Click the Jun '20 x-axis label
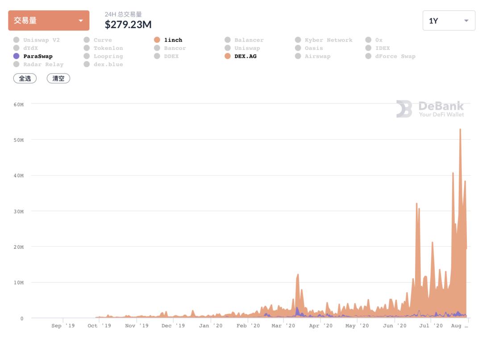Screen dimensions: 482x337 coord(395,326)
